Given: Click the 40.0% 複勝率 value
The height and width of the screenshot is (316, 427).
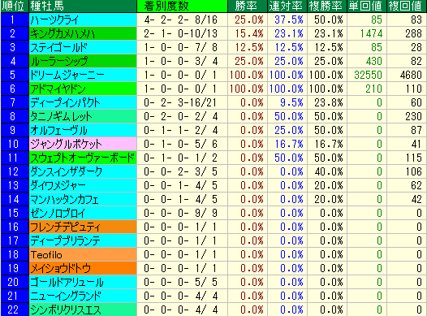Looking at the screenshot, I should point(329,171).
